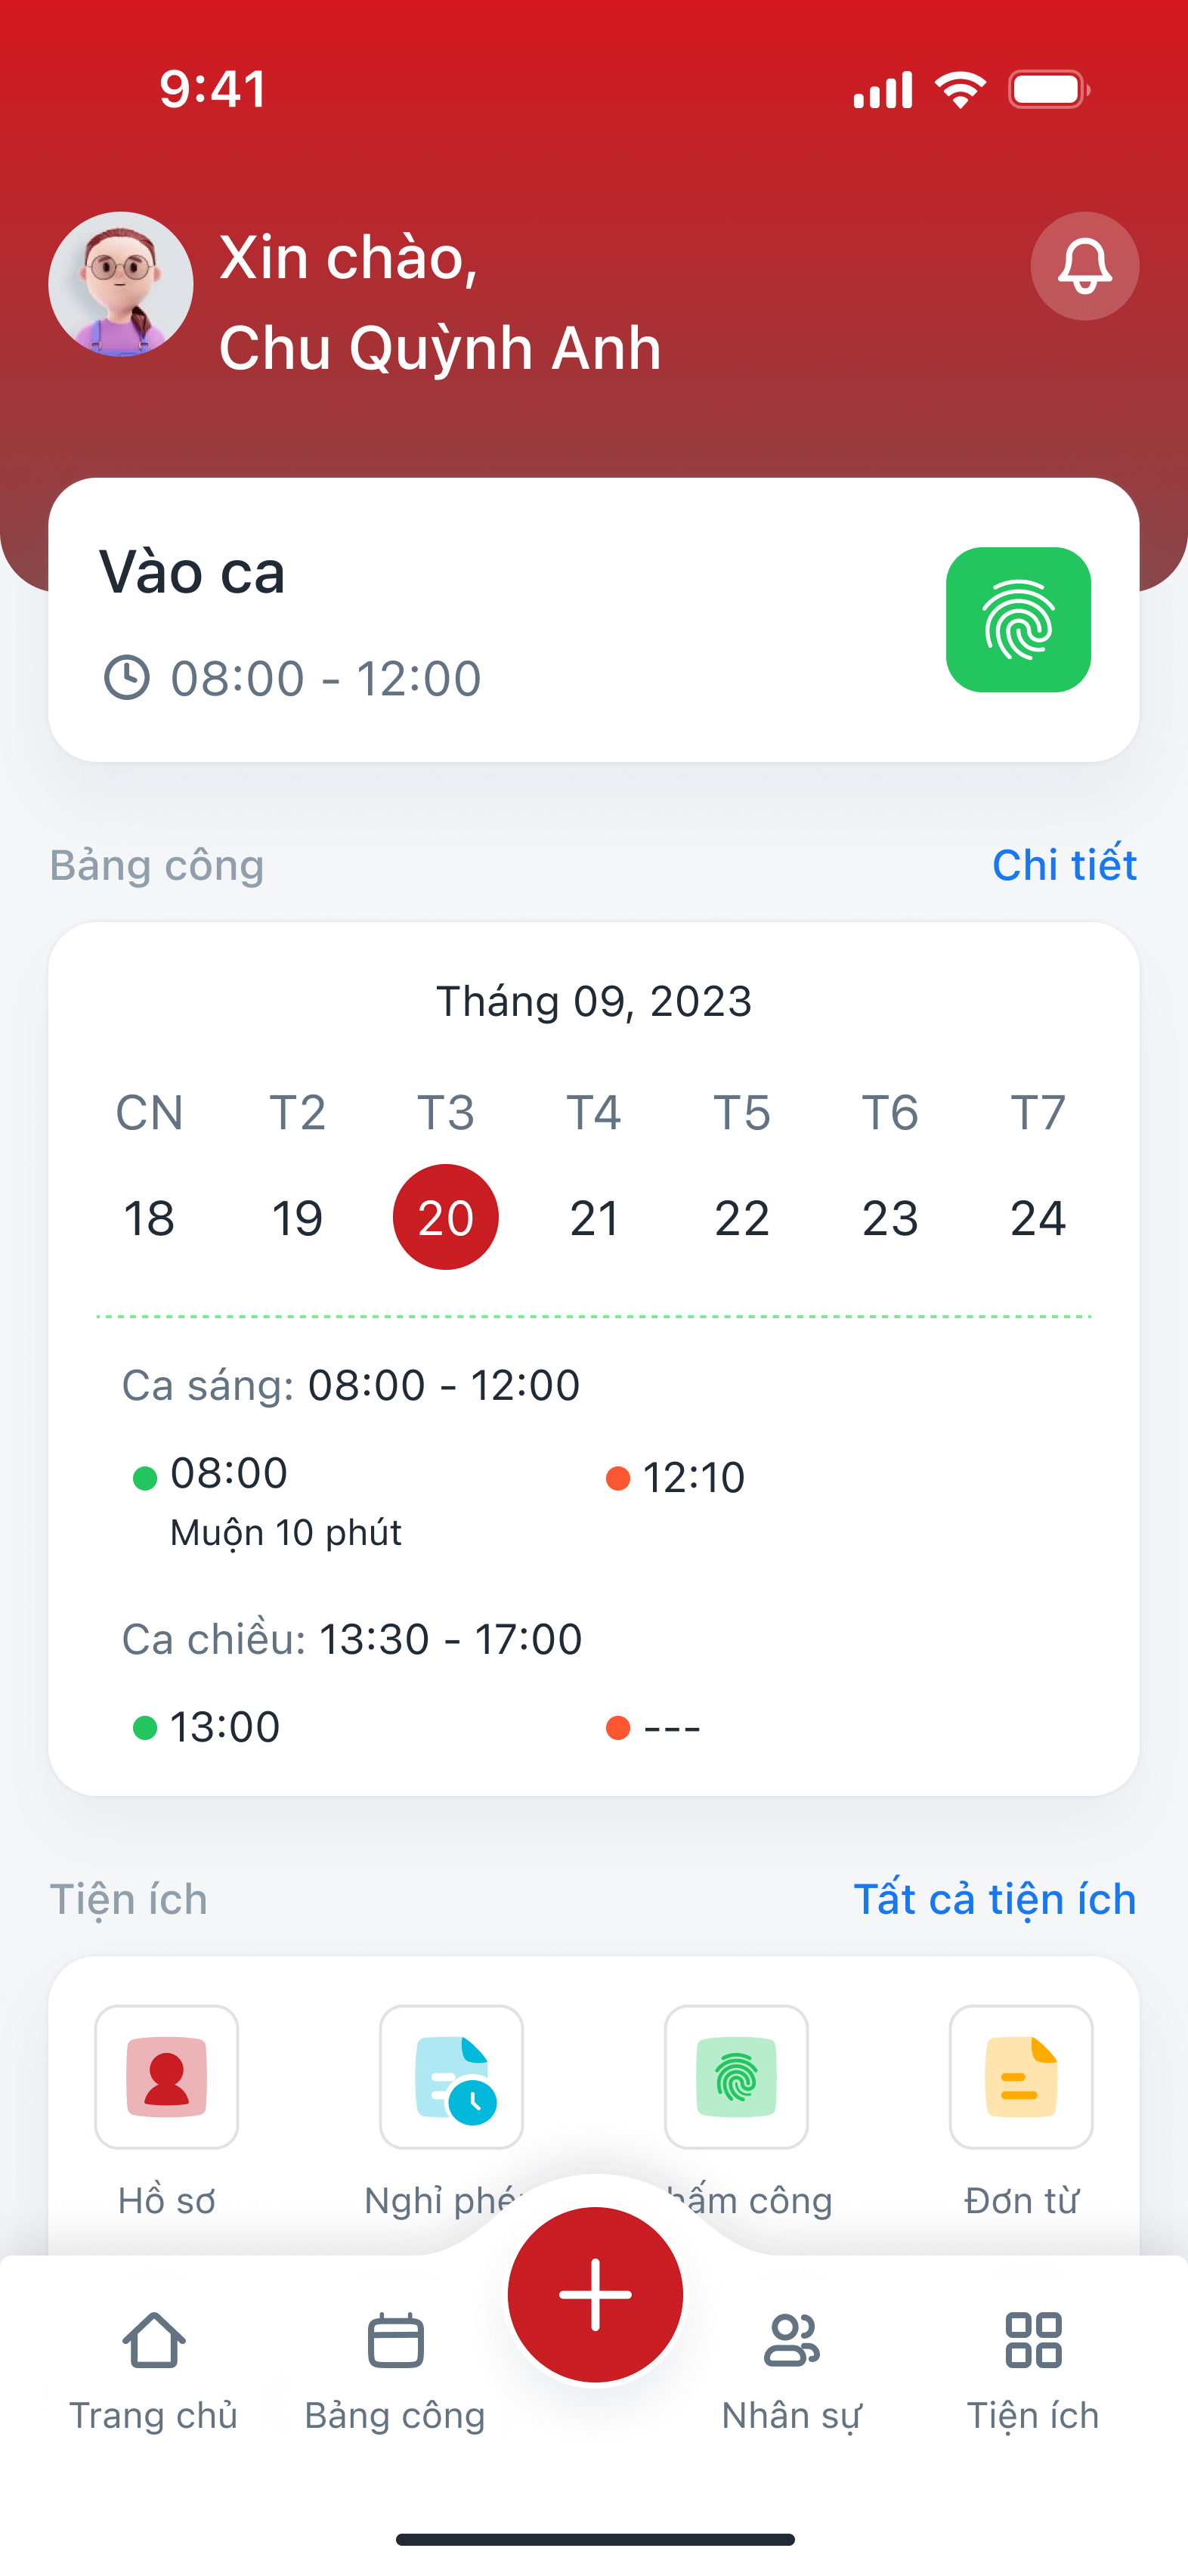Open the notification bell
Screen dimensions: 1188x2576
[1084, 266]
